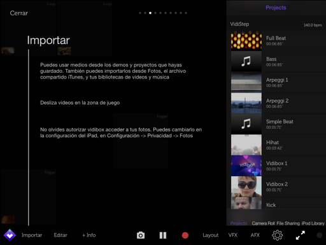Click the Vidibox 2 clip name
Viewport: 326px width, 245px height.
click(277, 184)
